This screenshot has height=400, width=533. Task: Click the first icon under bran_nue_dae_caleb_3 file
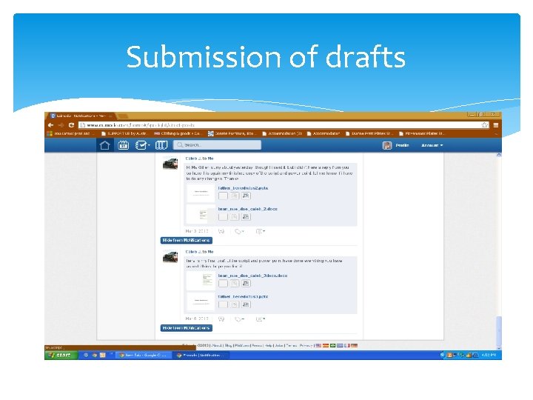[x=223, y=284]
